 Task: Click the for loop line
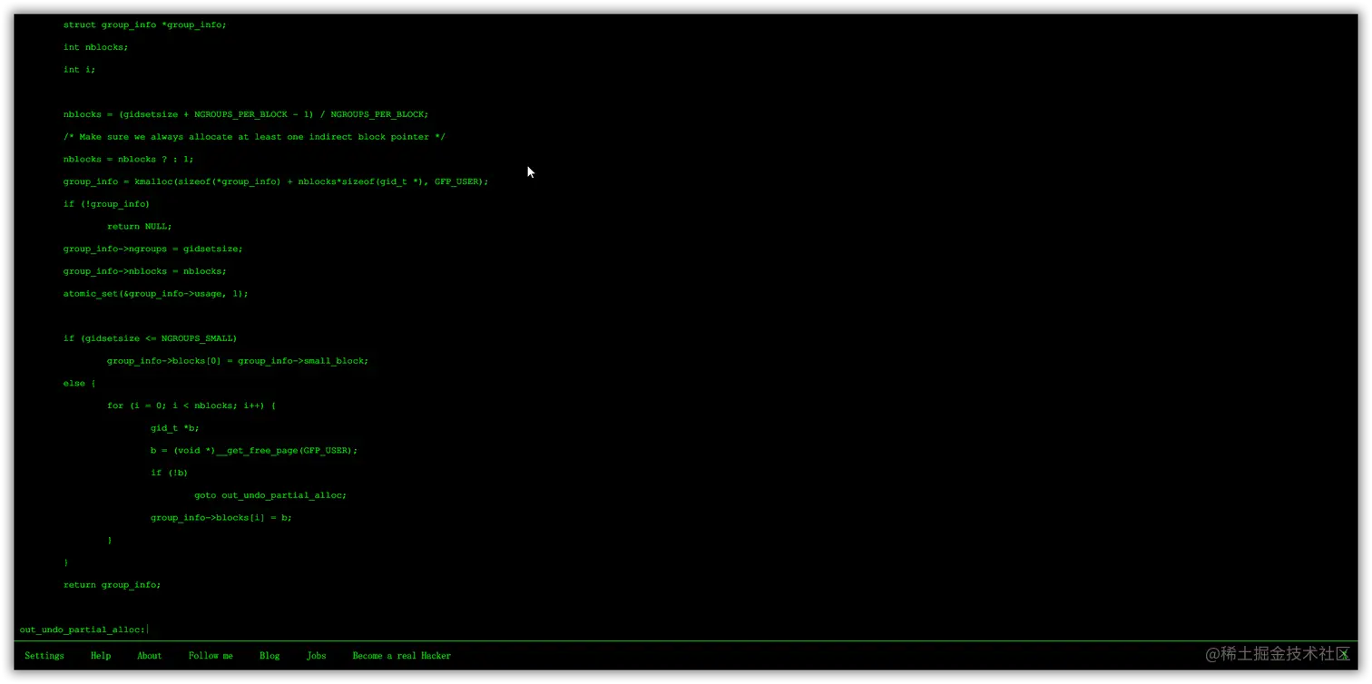pos(191,406)
